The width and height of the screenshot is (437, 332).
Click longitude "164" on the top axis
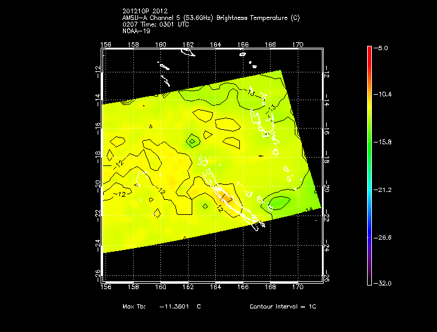pos(215,45)
